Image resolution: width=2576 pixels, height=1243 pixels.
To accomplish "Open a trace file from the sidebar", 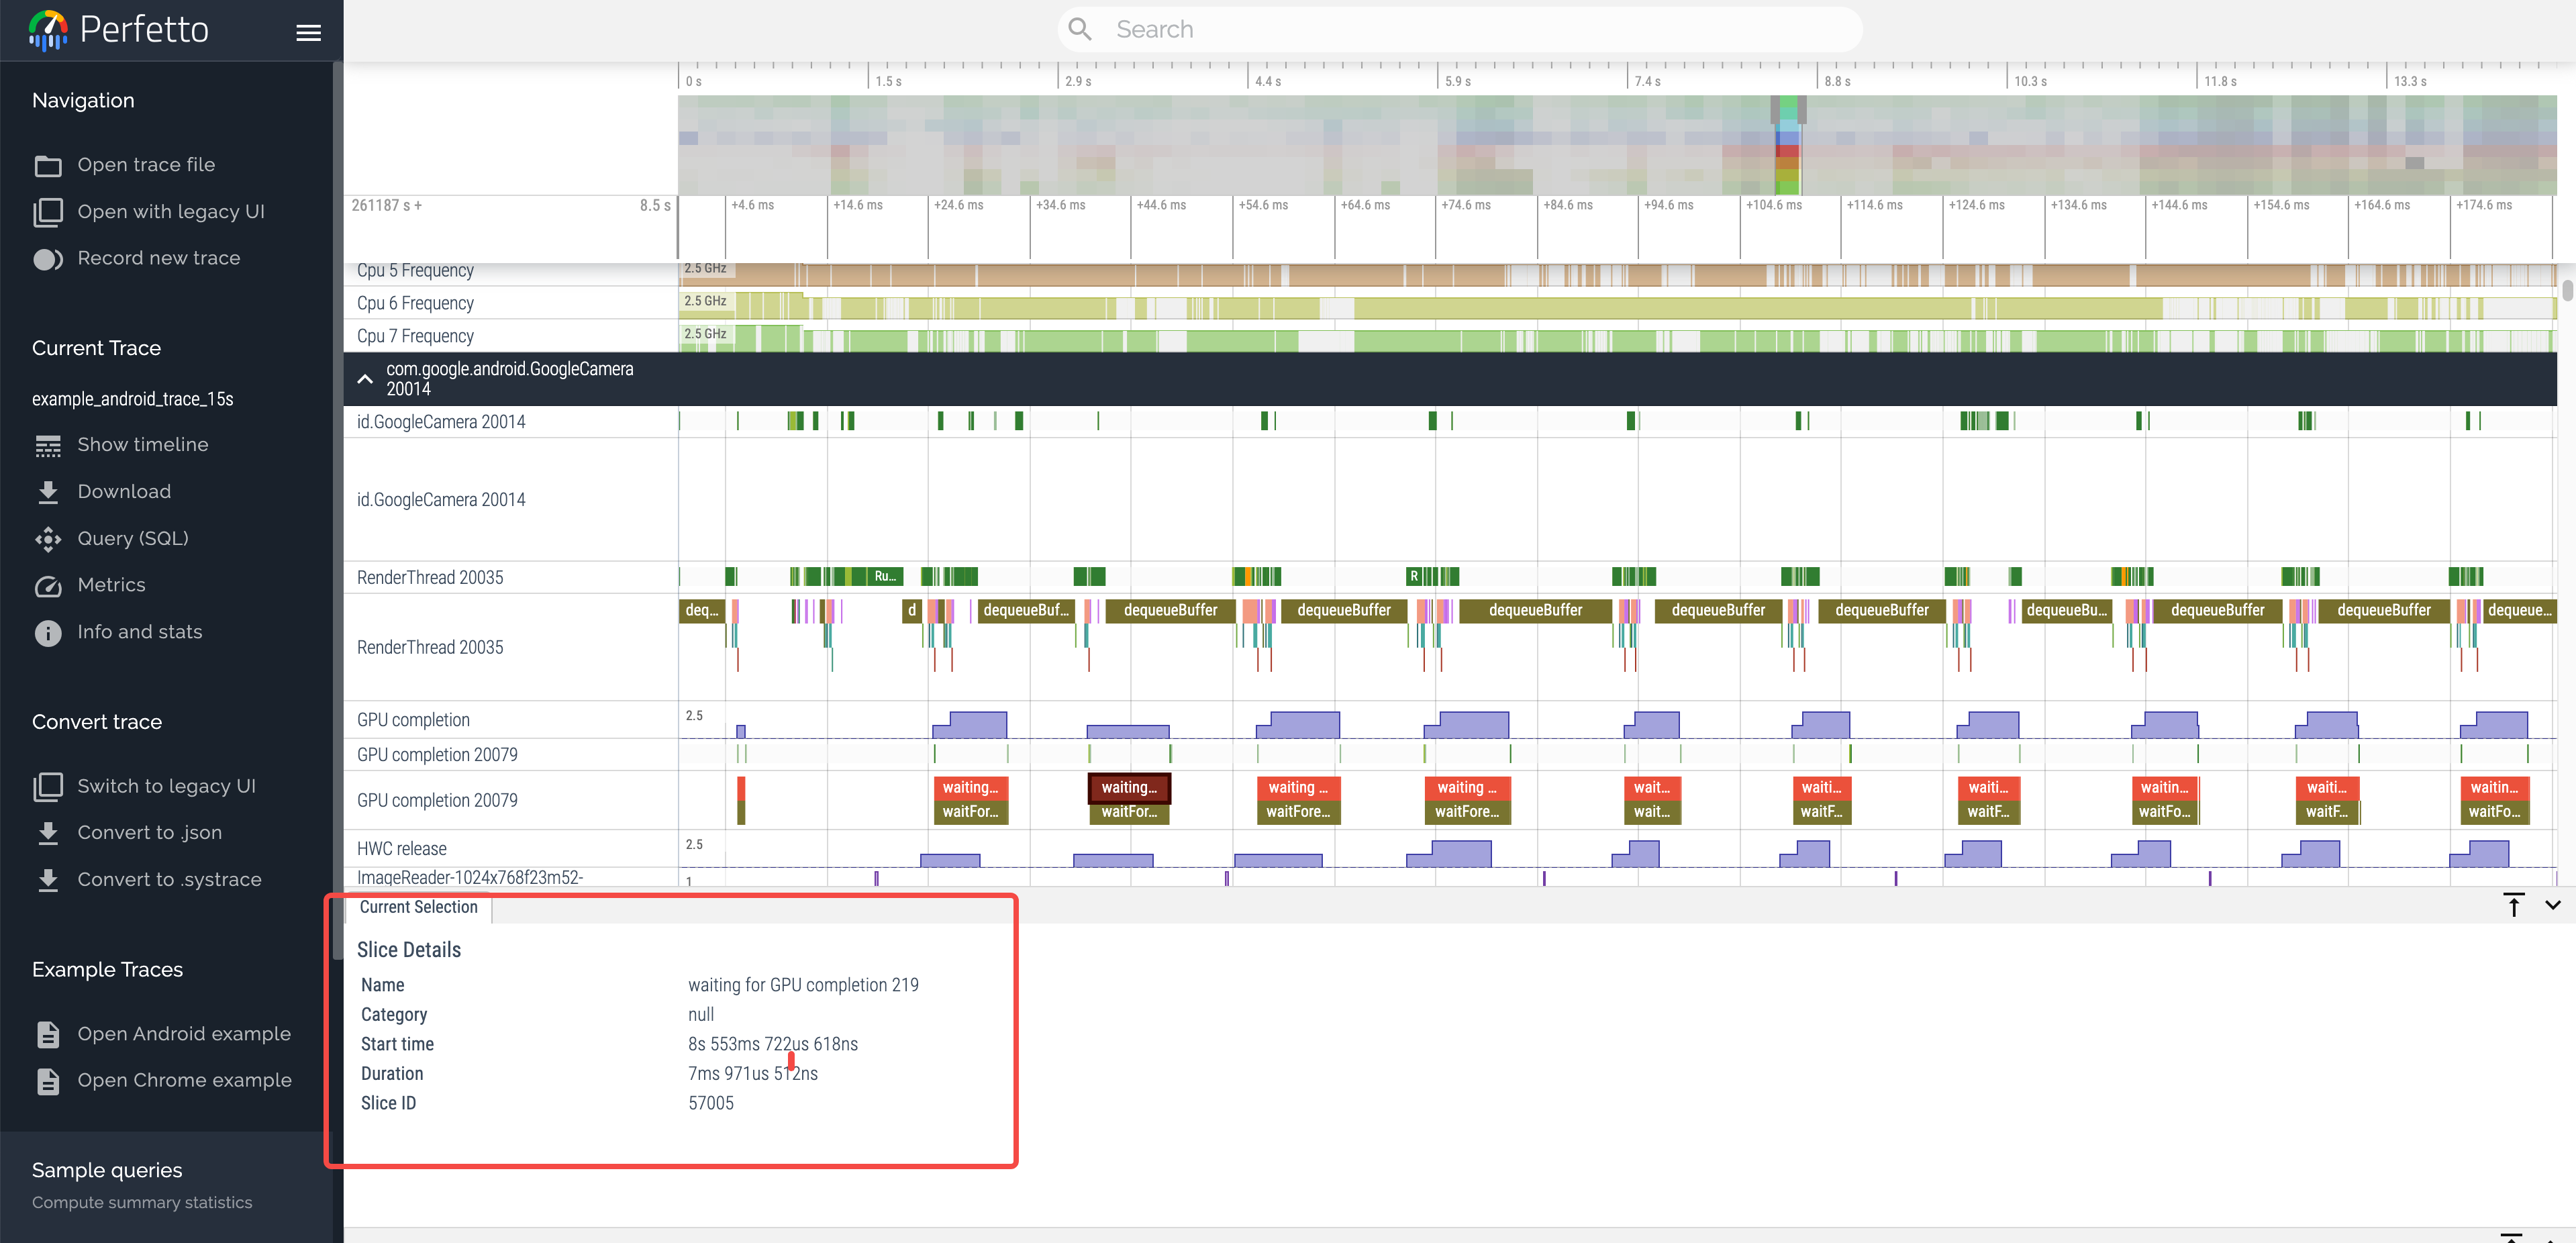I will tap(146, 164).
